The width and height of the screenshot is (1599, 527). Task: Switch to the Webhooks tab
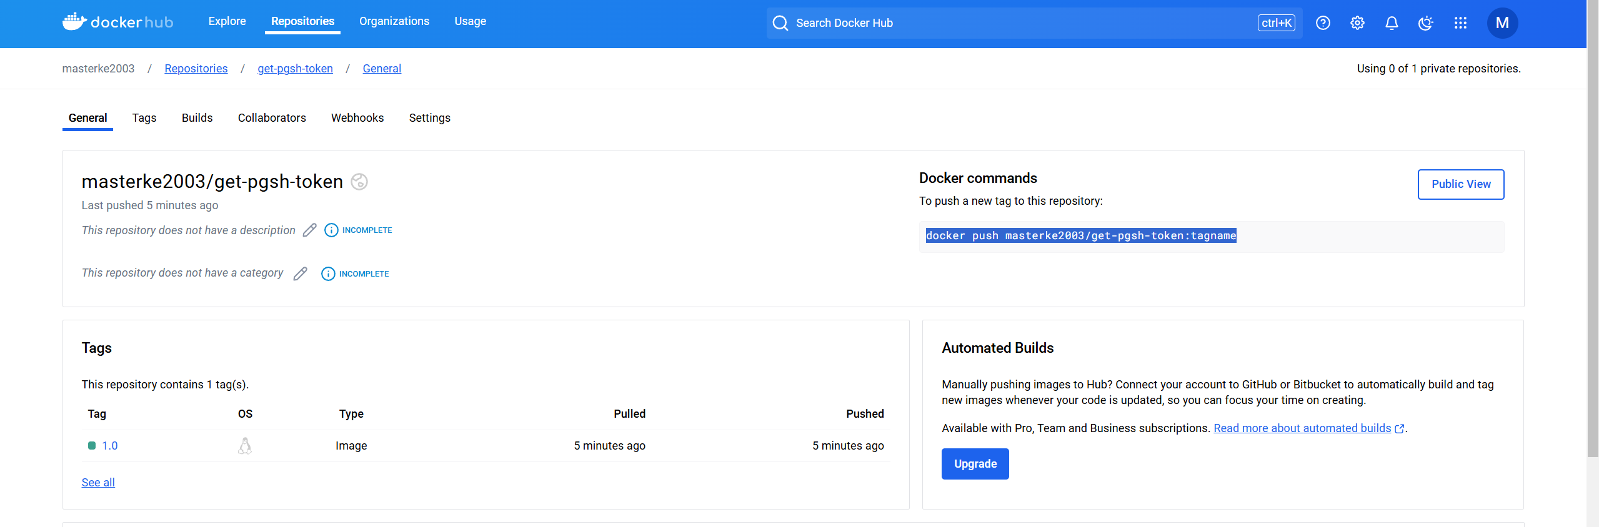click(x=357, y=118)
